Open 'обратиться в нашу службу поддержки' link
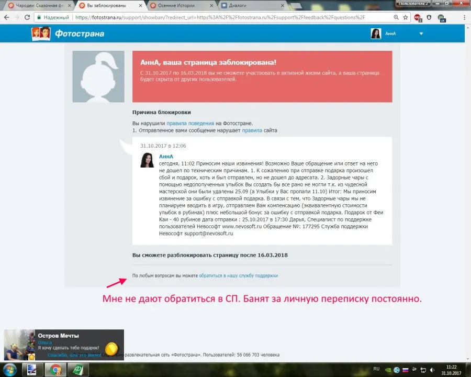This screenshot has width=471, height=377. 239,275
